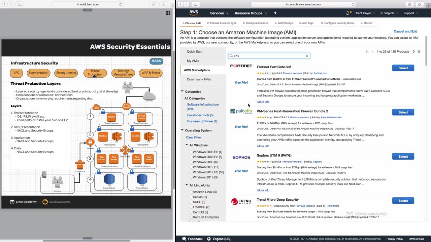The width and height of the screenshot is (431, 242).
Task: Collapse the Operating System section
Action: 183,130
